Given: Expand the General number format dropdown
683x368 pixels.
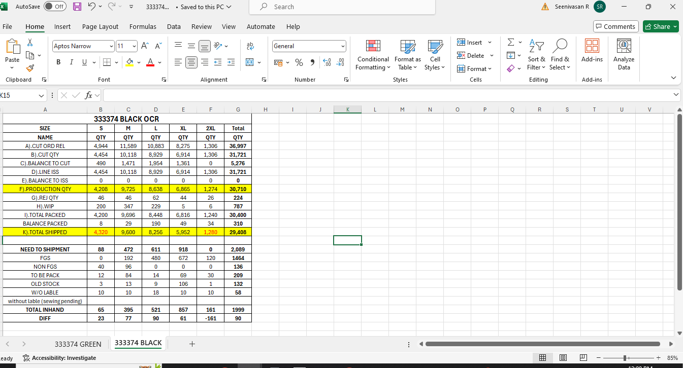Looking at the screenshot, I should 343,46.
